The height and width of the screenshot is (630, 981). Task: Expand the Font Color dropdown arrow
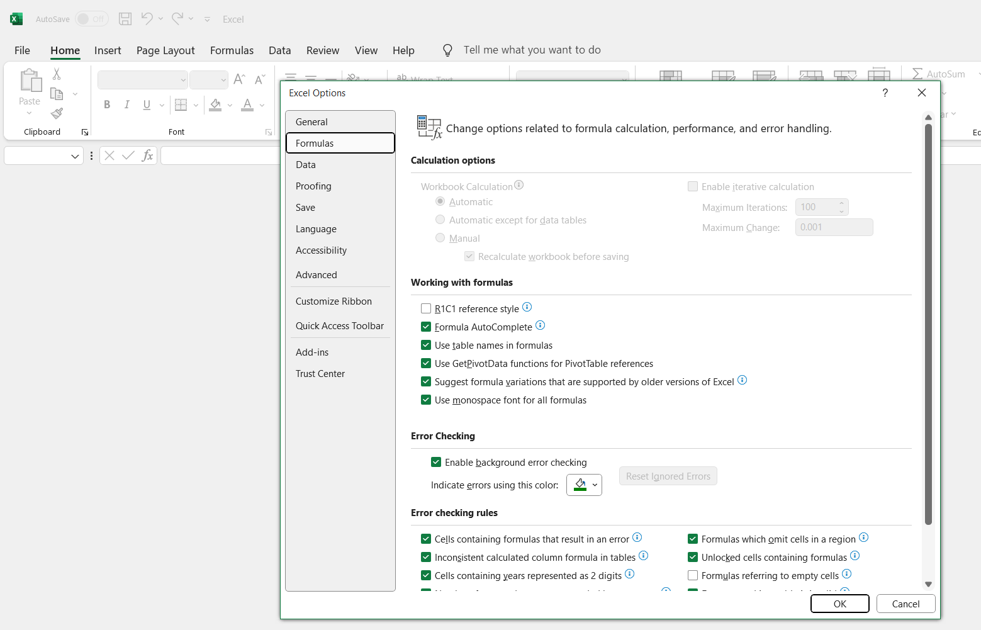pos(262,105)
